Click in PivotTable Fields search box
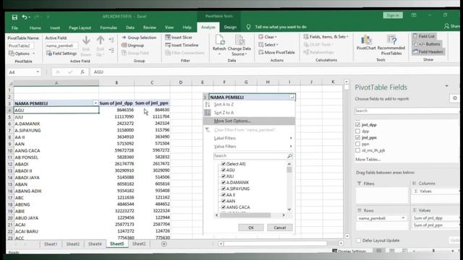 click(x=407, y=110)
